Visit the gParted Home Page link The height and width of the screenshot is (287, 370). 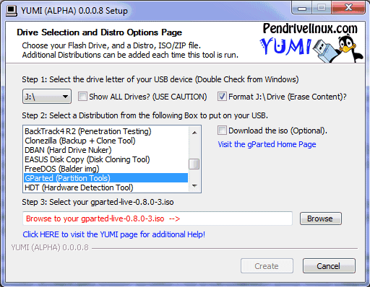267,144
